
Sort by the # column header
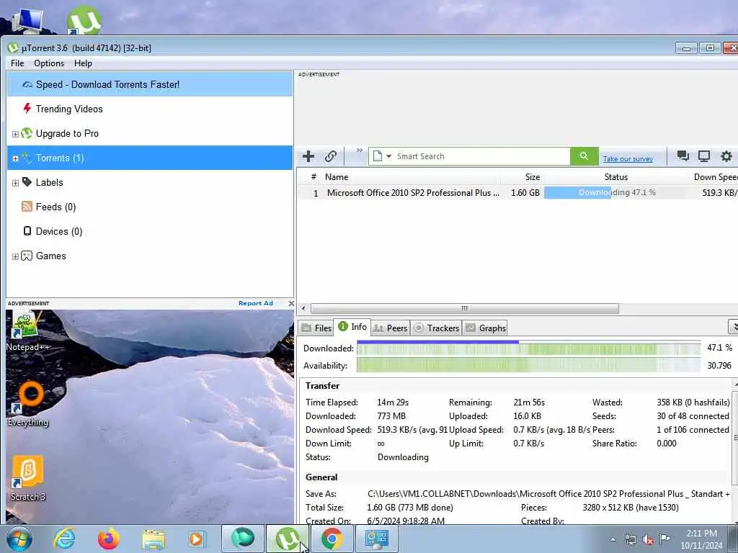coord(314,177)
